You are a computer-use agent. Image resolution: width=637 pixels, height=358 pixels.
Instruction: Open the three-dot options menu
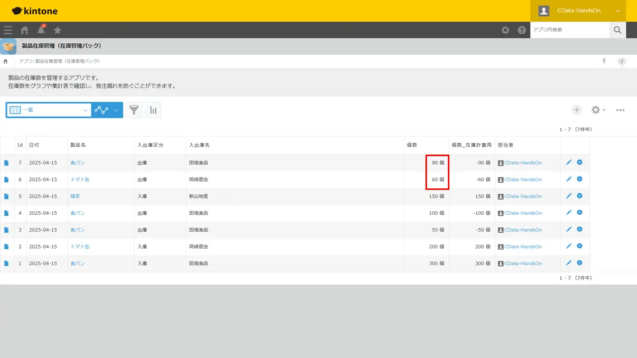point(620,110)
